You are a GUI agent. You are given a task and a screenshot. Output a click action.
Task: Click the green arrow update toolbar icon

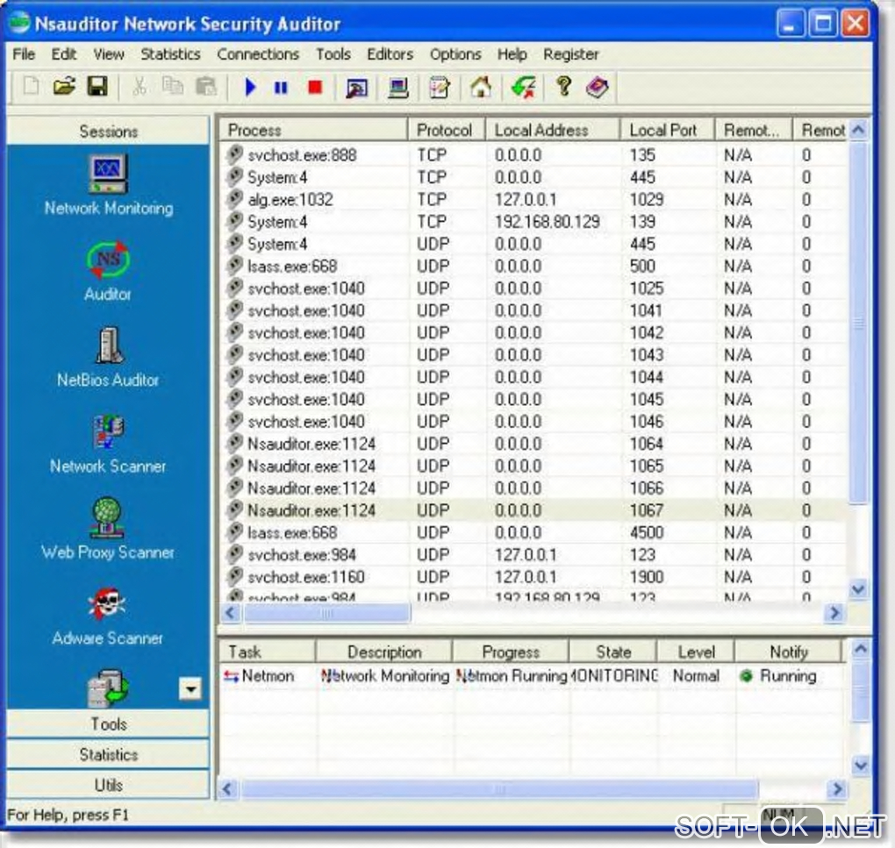click(523, 88)
